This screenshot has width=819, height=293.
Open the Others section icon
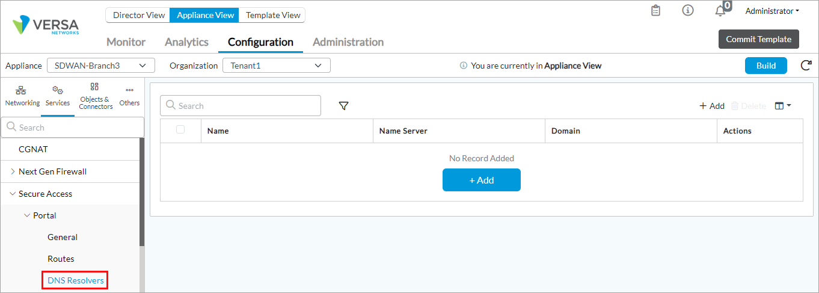(x=129, y=96)
